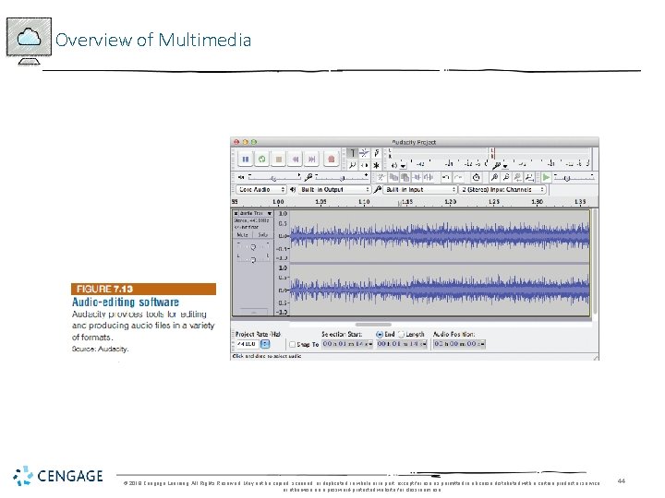This screenshot has height=498, width=665.
Task: Select the Zoom tool in tools palette
Action: 353,165
